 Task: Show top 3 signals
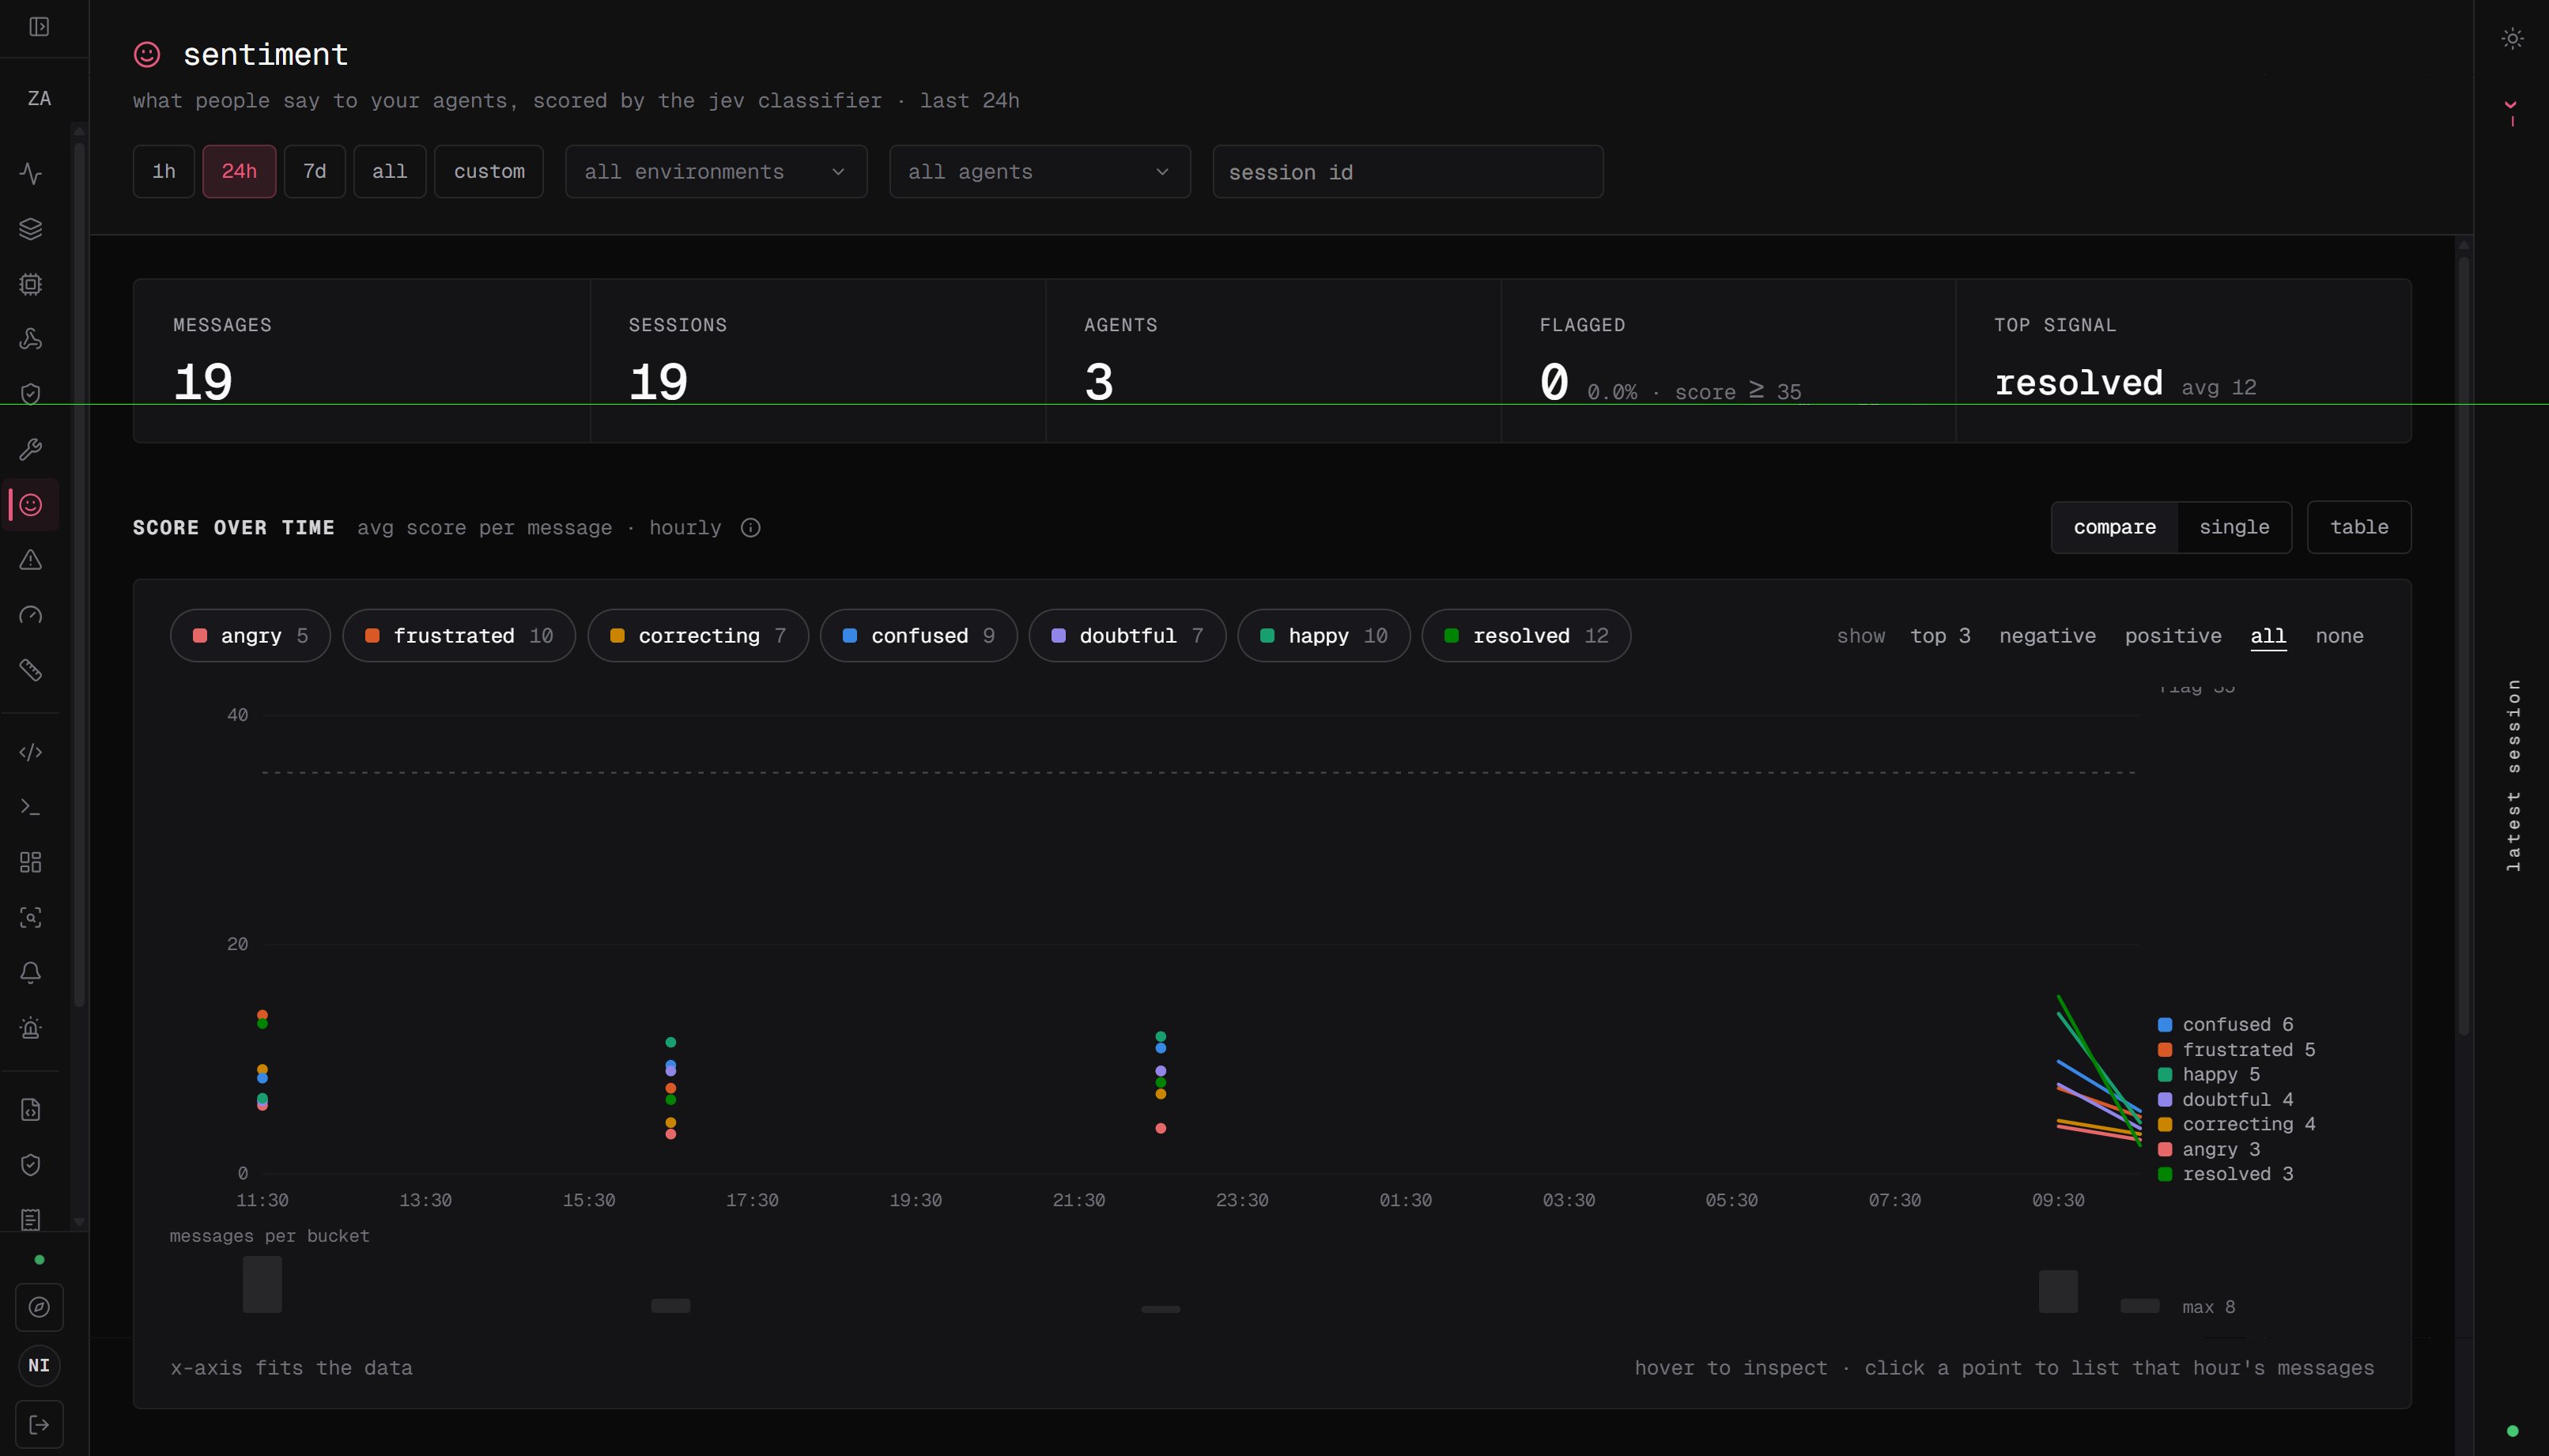coord(1940,636)
